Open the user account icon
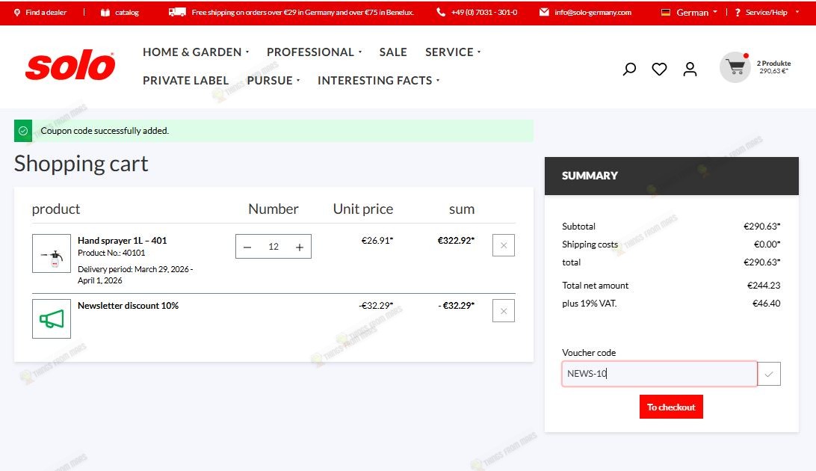Viewport: 816px width, 471px height. click(690, 69)
